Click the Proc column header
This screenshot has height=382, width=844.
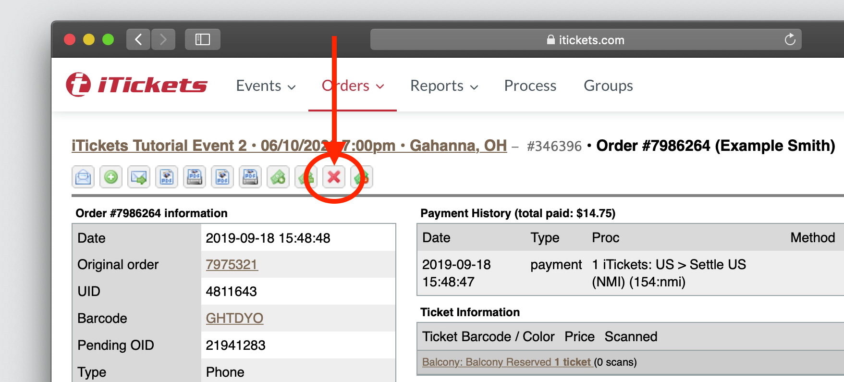605,238
